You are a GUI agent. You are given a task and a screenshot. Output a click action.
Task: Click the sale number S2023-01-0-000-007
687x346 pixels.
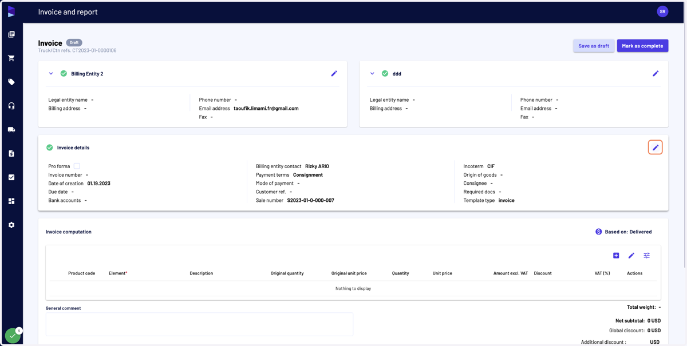[x=311, y=201]
